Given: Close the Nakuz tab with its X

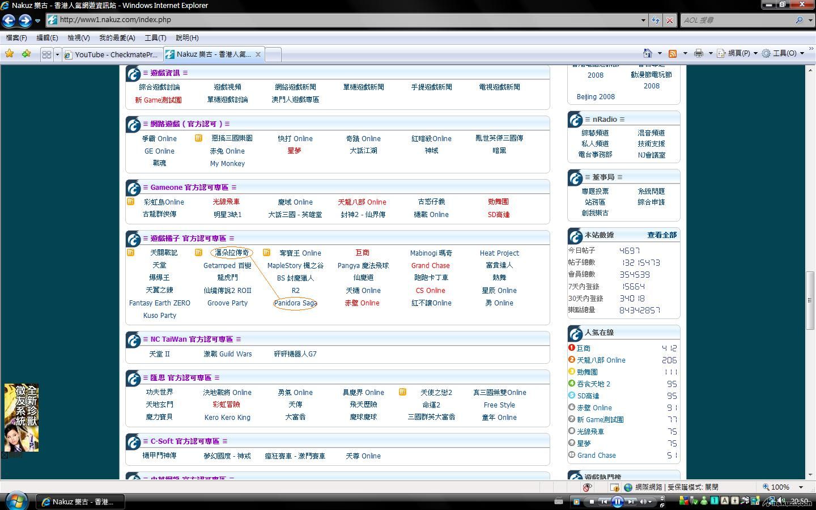Looking at the screenshot, I should coord(258,54).
